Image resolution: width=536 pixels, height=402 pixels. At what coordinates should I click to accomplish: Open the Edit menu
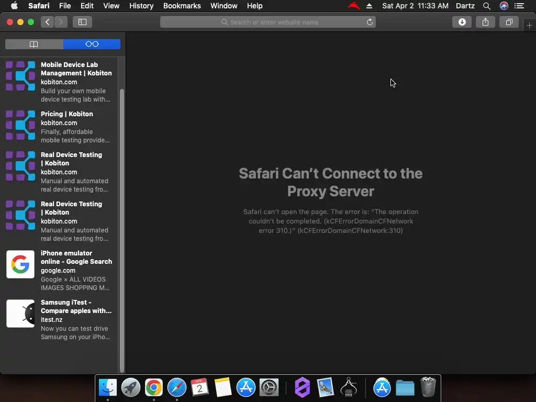[87, 6]
